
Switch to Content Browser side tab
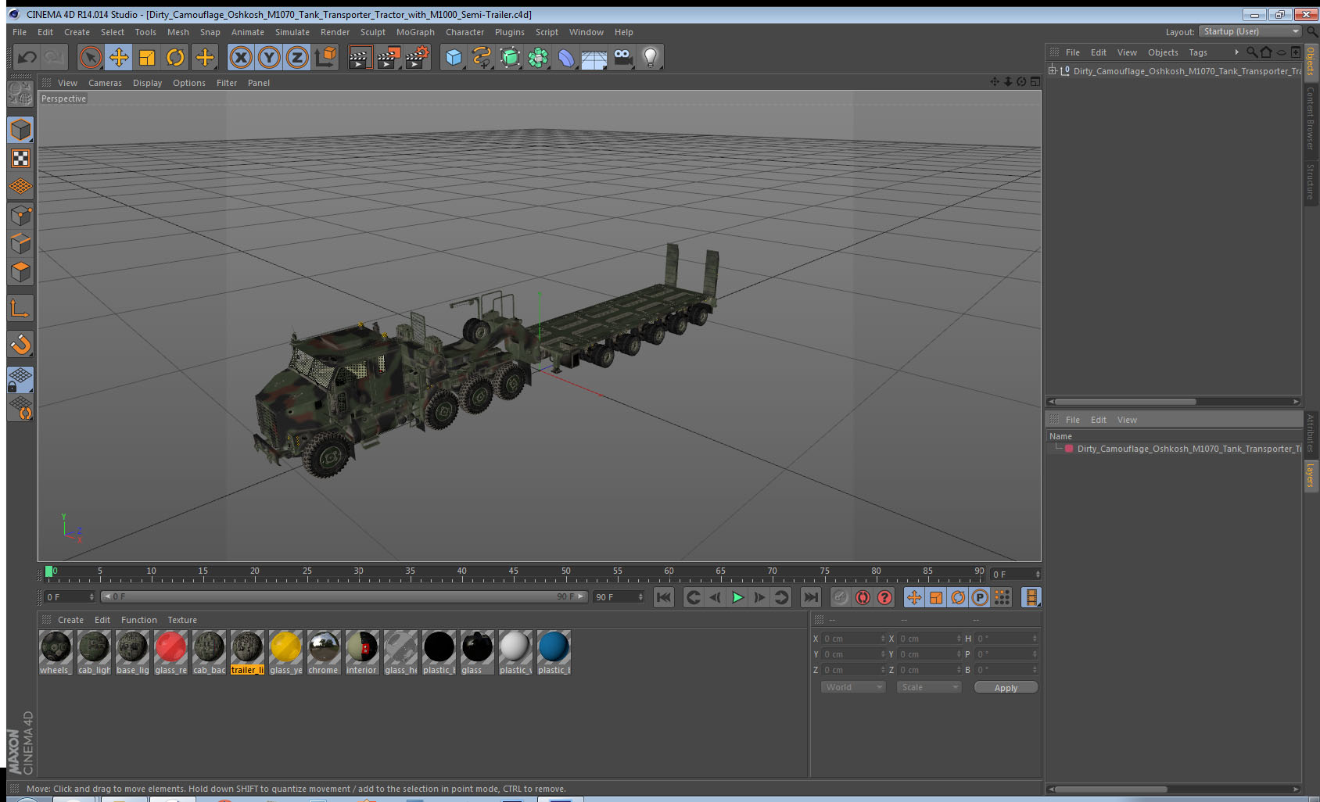tap(1310, 118)
